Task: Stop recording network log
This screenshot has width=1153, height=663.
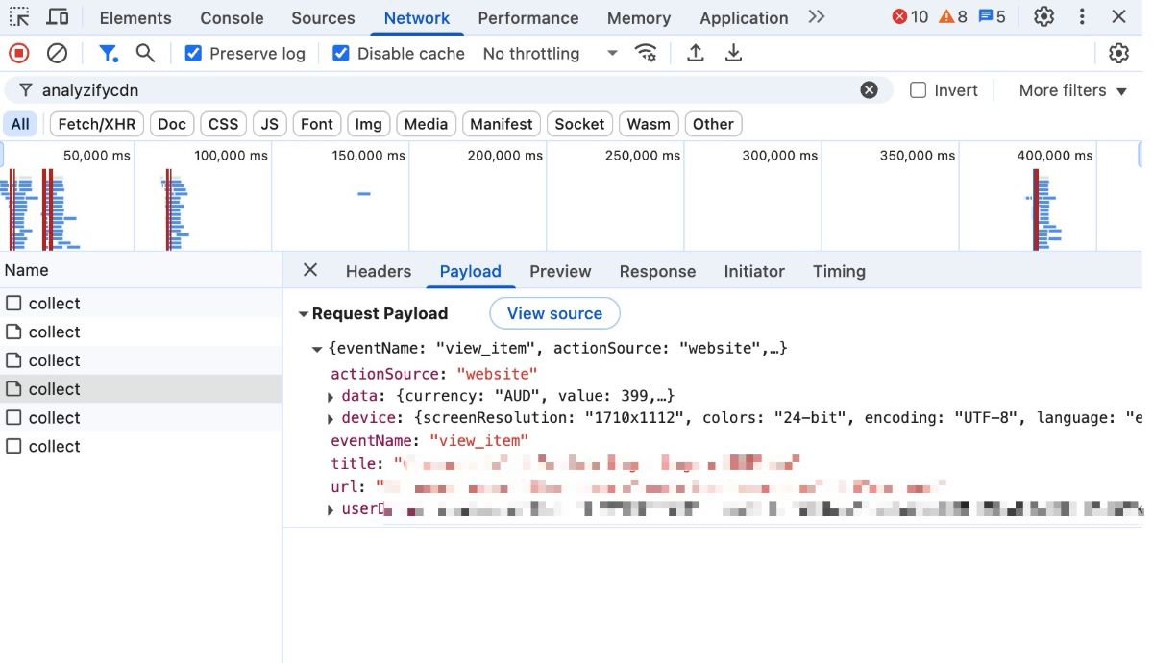Action: click(19, 54)
